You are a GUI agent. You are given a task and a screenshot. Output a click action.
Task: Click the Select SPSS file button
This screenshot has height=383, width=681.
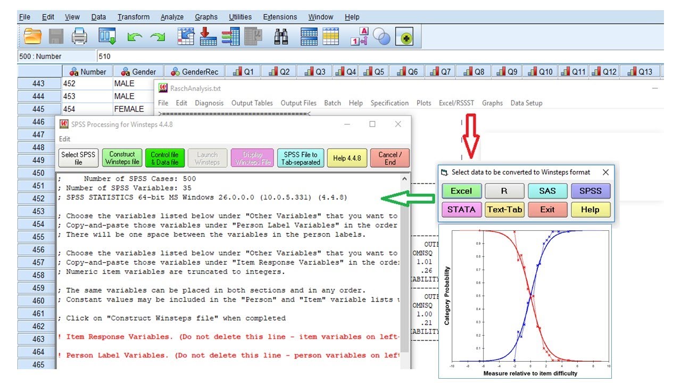pos(78,158)
